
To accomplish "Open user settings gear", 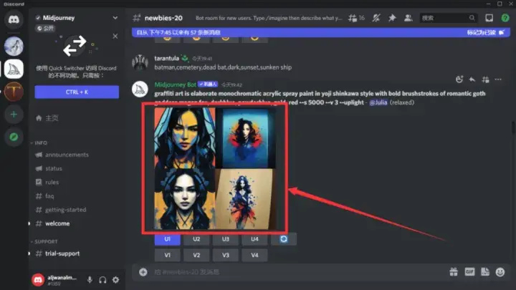I will click(x=116, y=280).
